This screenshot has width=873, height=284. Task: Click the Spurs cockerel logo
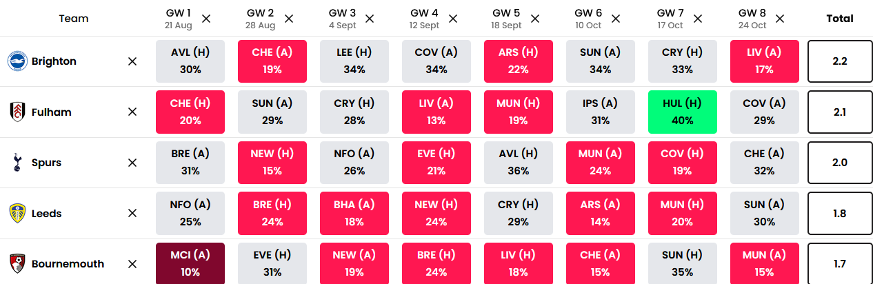(17, 163)
